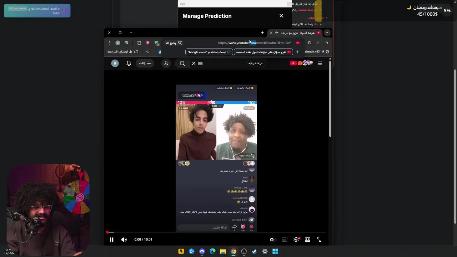The width and height of the screenshot is (457, 257).
Task: Open Microsoft Edge from taskbar
Action: (x=212, y=251)
